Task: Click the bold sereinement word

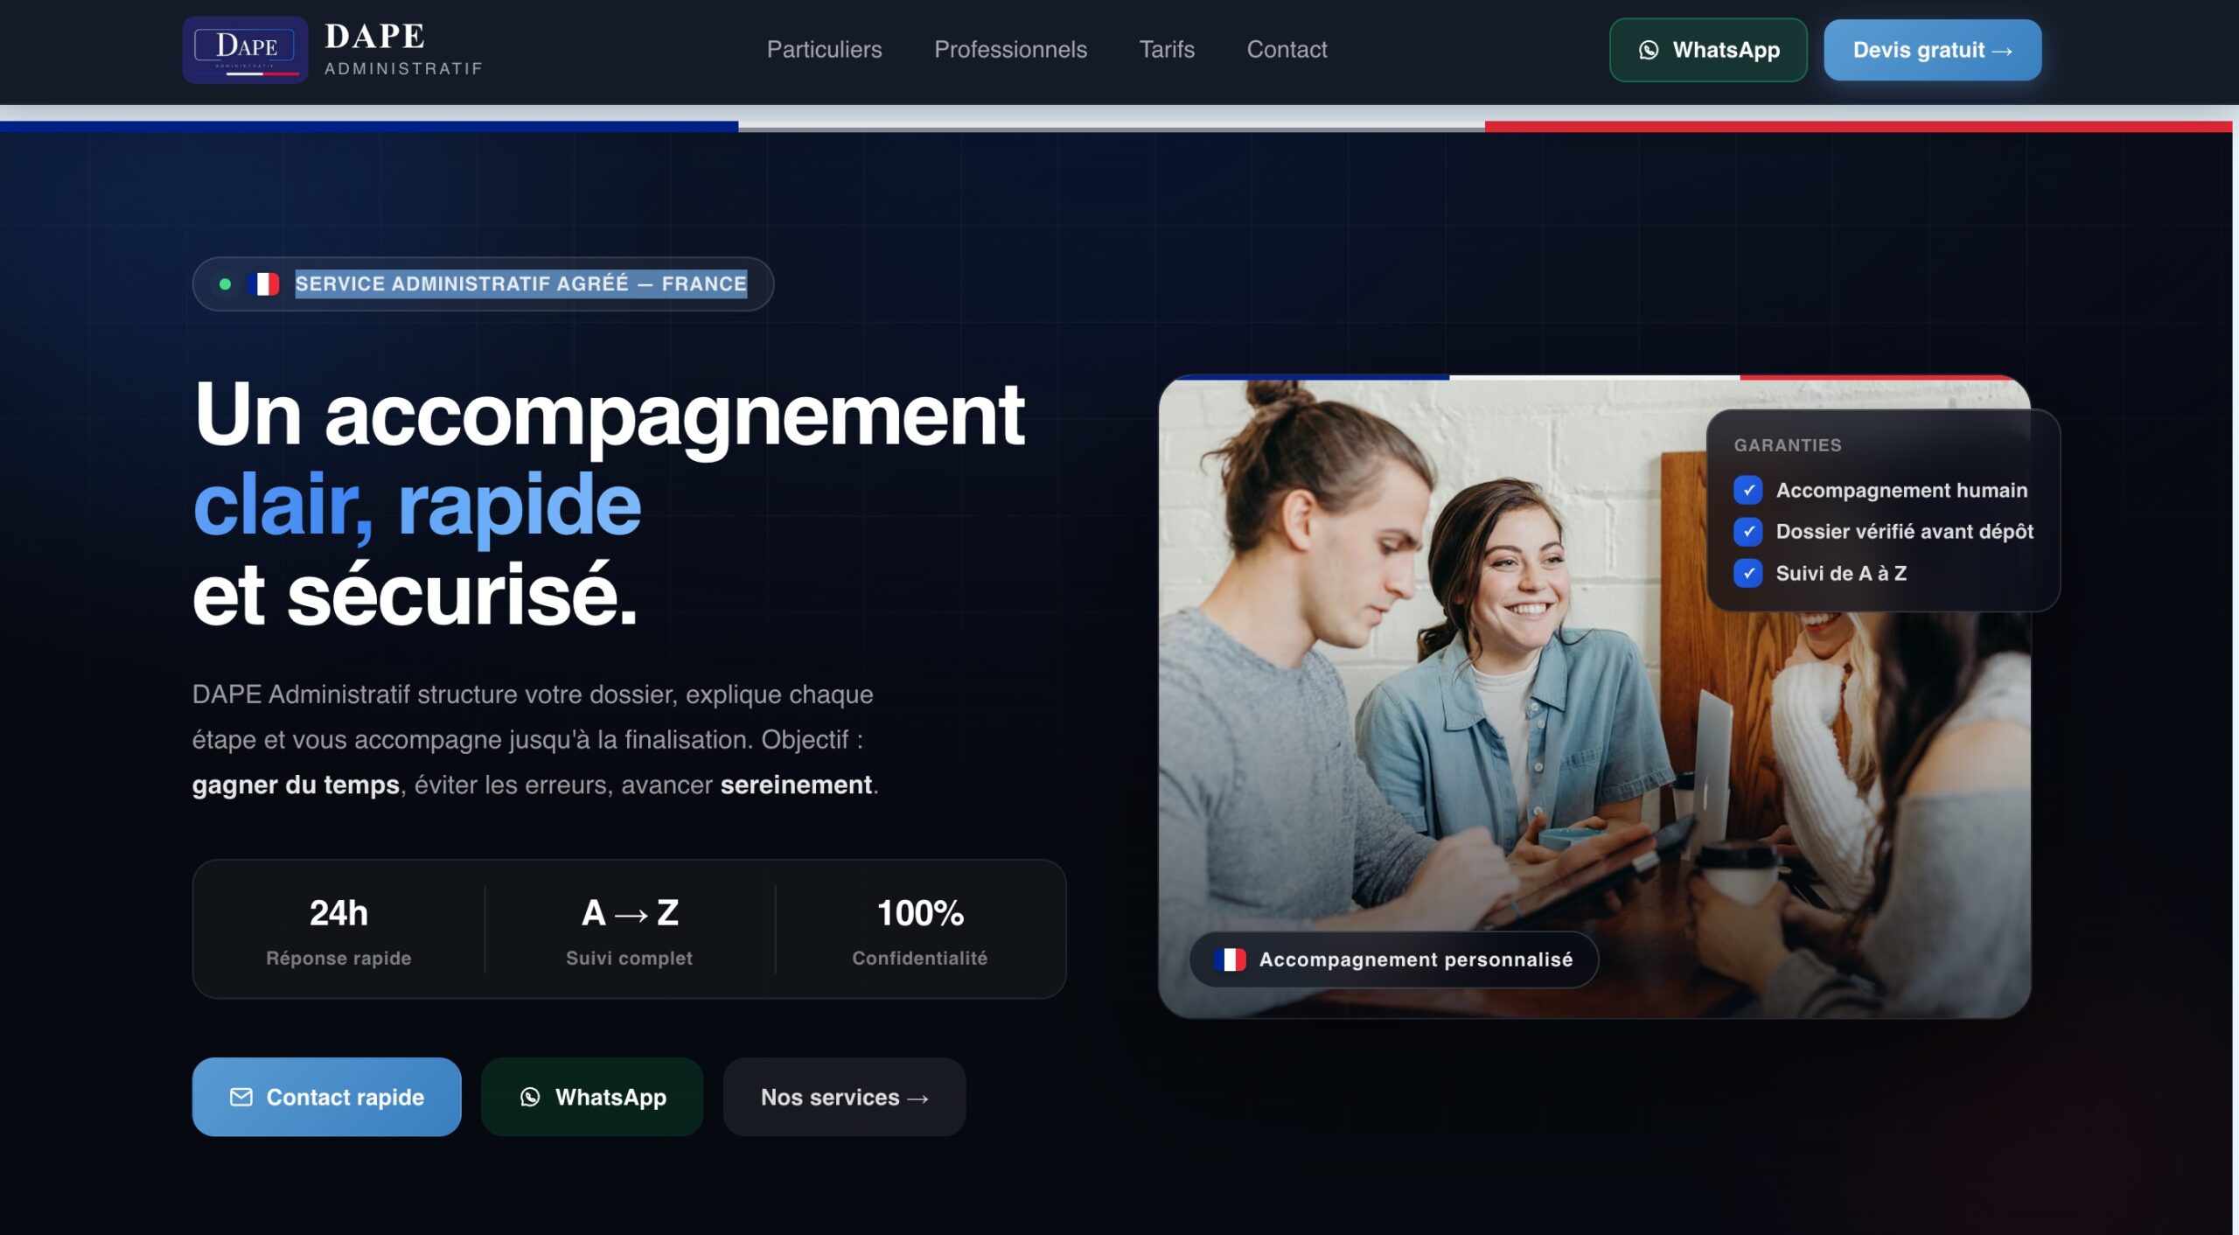Action: (x=796, y=785)
